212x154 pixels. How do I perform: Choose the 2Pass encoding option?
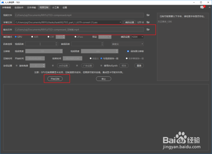coord(75,37)
